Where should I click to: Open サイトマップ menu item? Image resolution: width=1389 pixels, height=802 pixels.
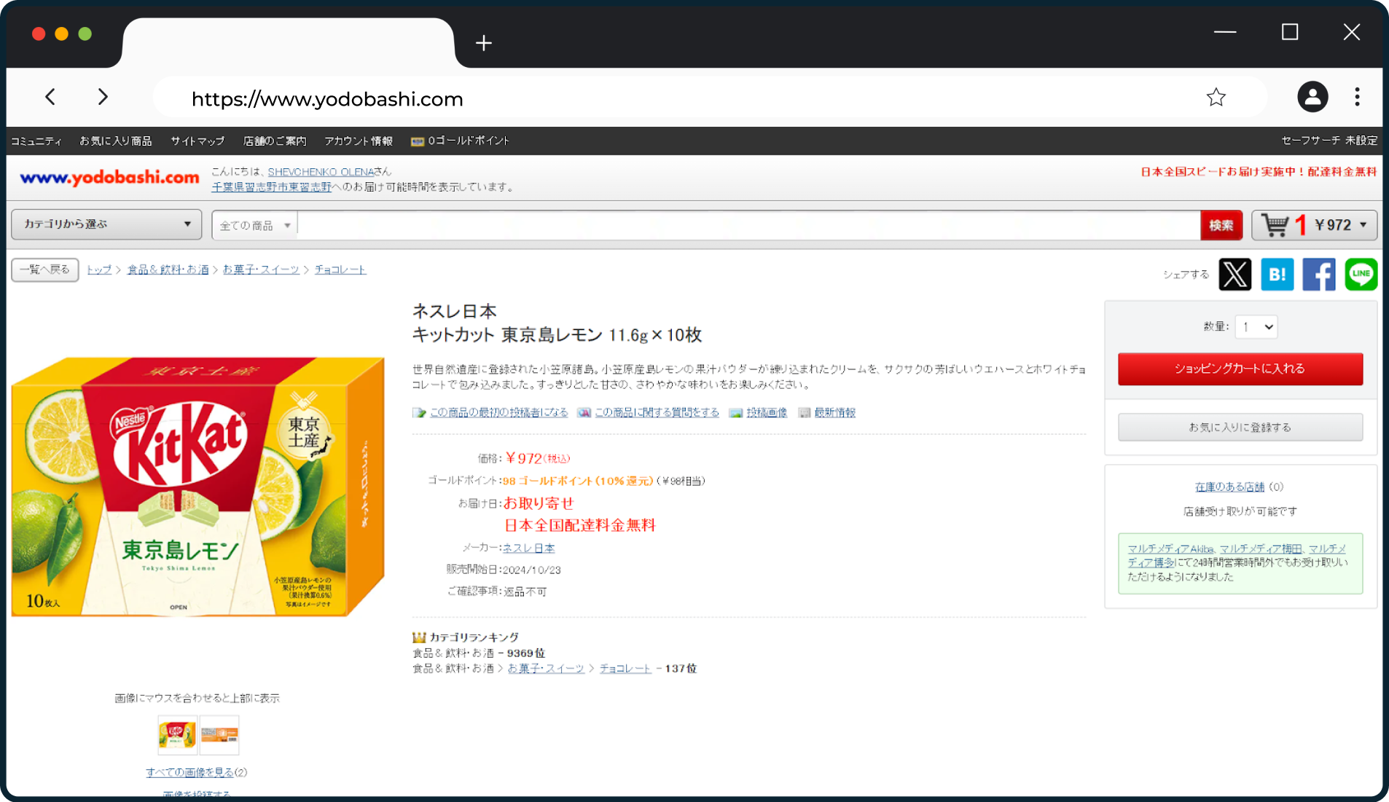(x=197, y=141)
